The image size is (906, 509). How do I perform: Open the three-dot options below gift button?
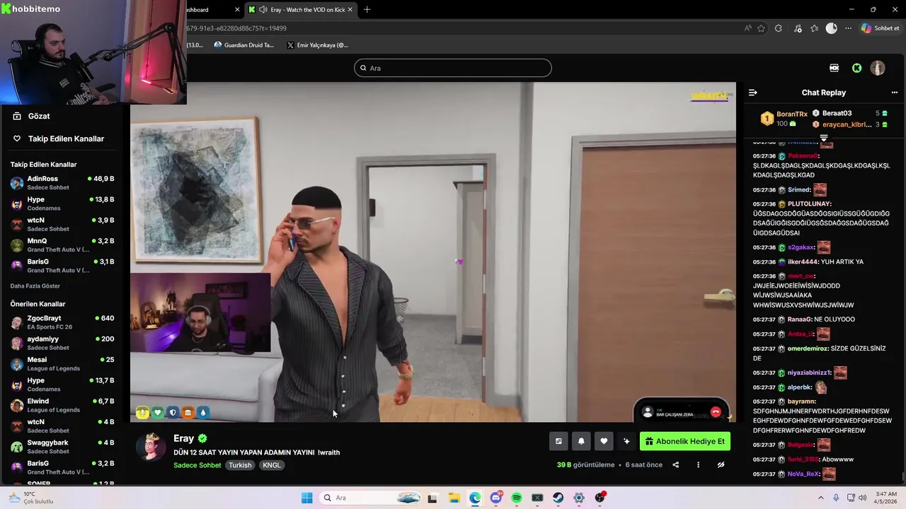(698, 464)
